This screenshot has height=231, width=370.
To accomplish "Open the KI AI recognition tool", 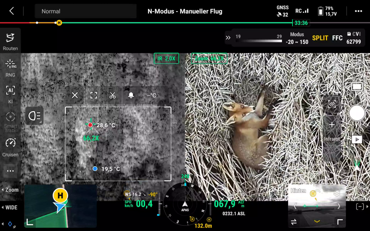I will (x=10, y=94).
